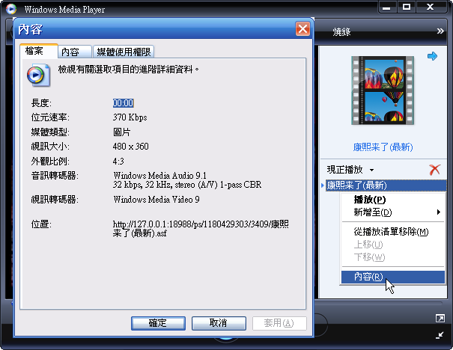Image resolution: width=453 pixels, height=350 pixels.
Task: Confirm with the 確定 button
Action: pos(158,323)
